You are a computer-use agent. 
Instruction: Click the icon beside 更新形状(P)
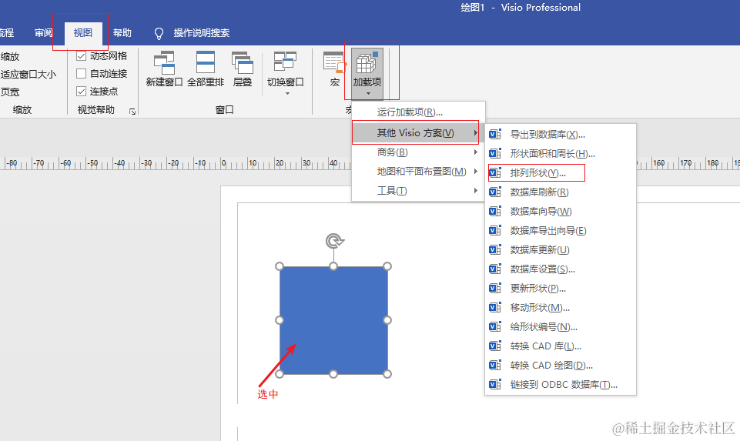(x=495, y=288)
